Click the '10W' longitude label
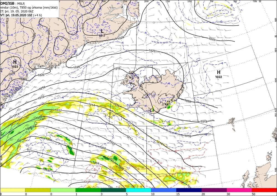Screen dimensions: 277x196 click(189, 1)
